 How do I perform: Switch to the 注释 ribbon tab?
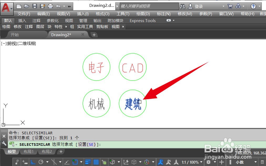(36, 21)
